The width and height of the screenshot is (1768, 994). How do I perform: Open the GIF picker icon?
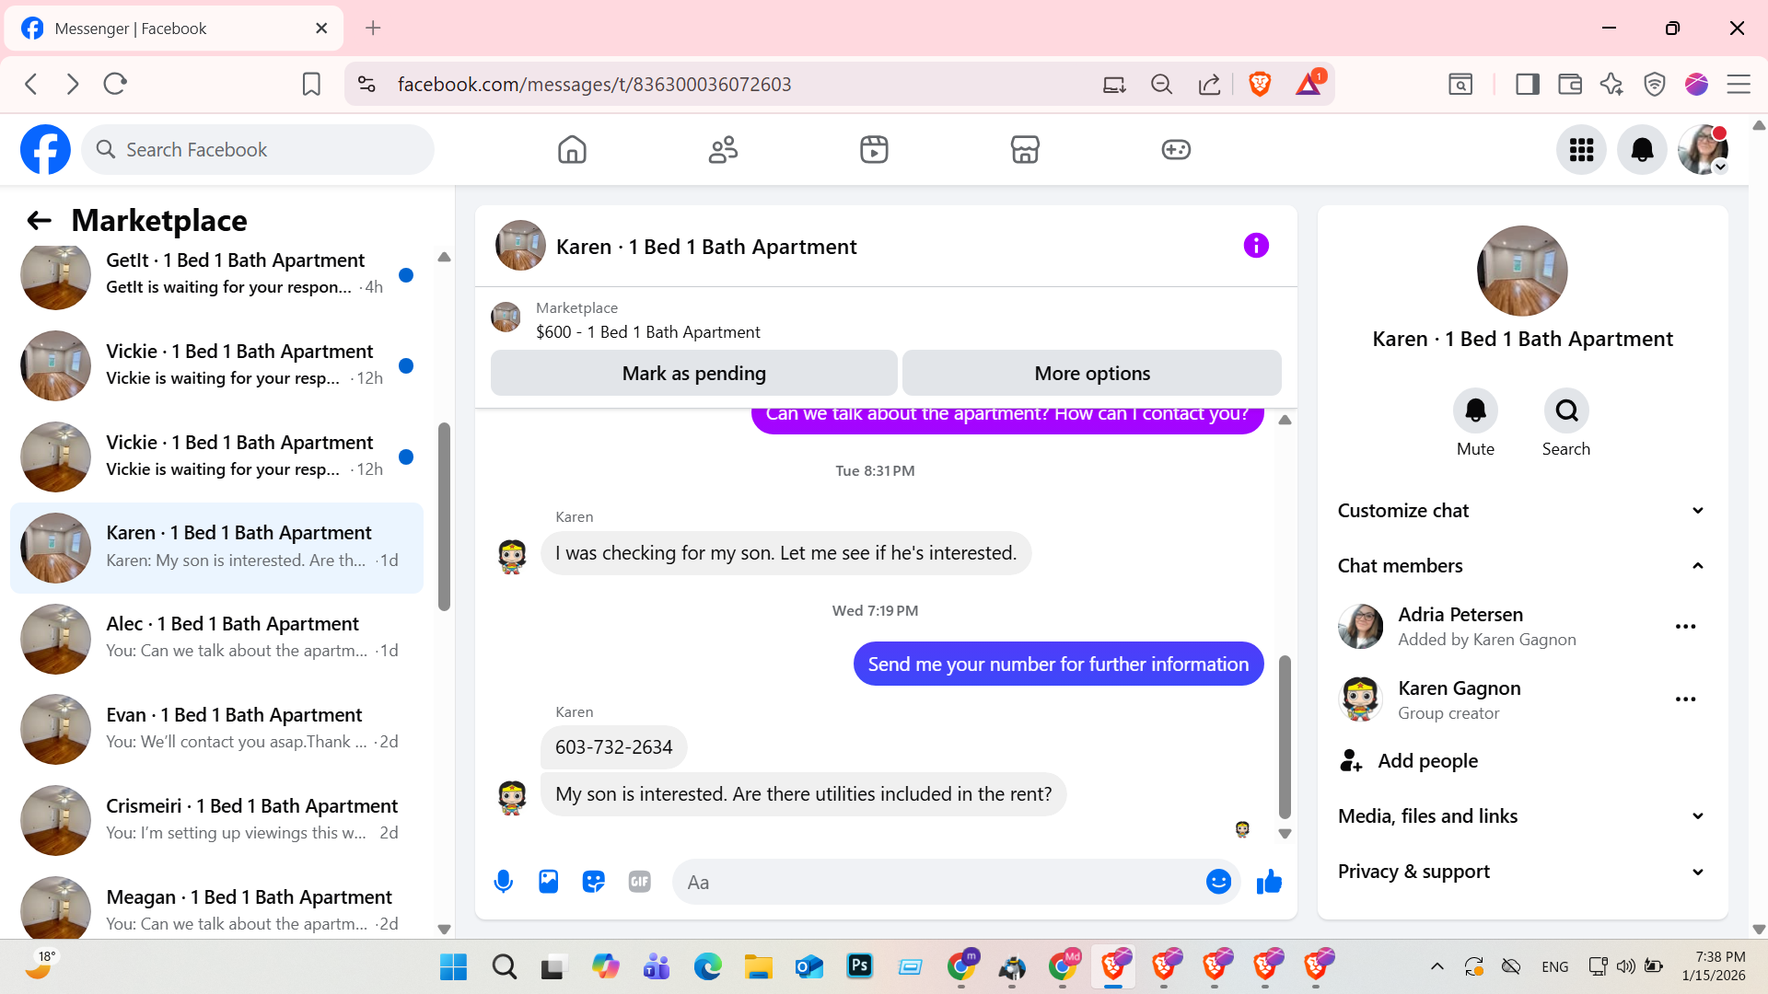coord(639,882)
